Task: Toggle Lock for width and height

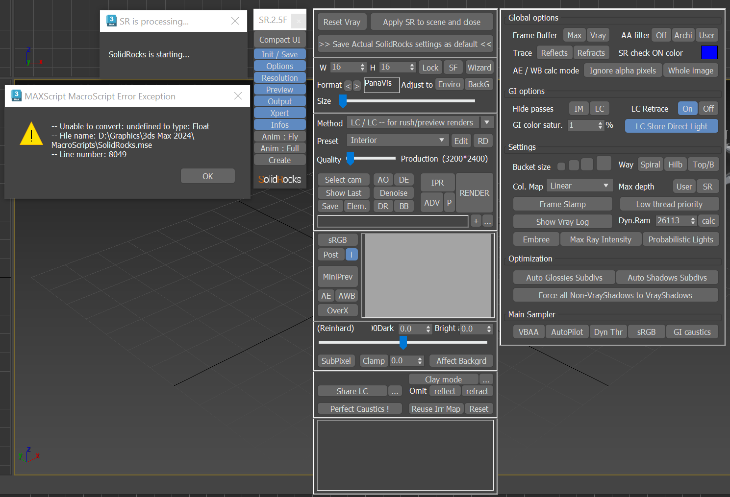Action: coord(430,68)
